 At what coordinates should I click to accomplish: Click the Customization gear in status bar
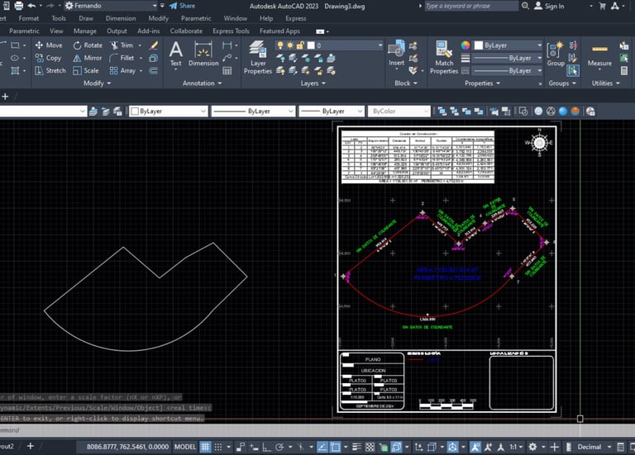click(x=532, y=447)
